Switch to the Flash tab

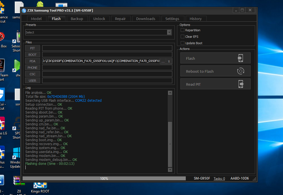pos(56,19)
